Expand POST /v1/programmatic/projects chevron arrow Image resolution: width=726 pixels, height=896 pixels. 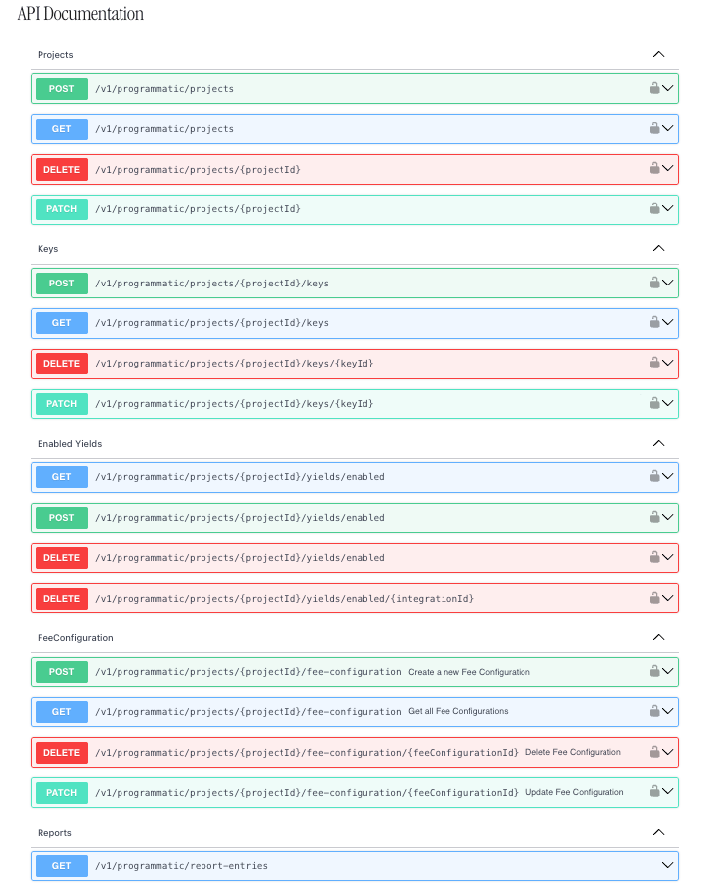667,88
